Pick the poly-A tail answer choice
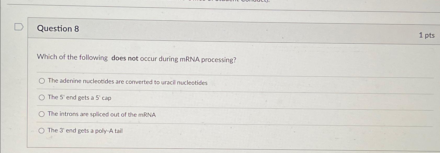Image resolution: width=440 pixels, height=153 pixels. click(42, 130)
